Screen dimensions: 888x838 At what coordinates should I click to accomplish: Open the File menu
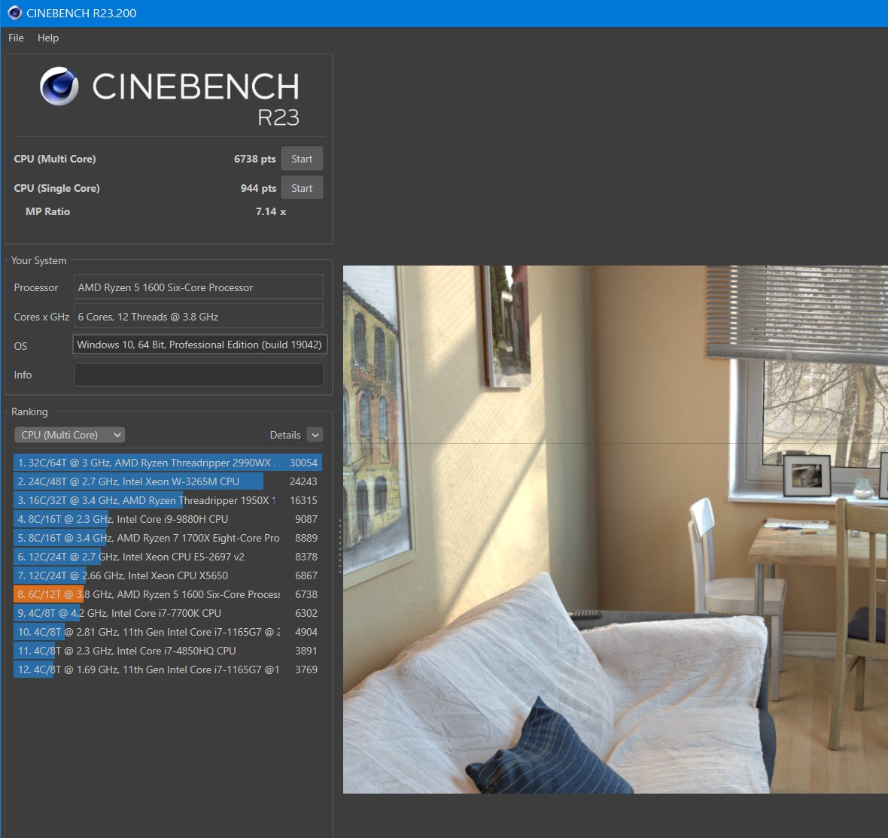pos(16,38)
